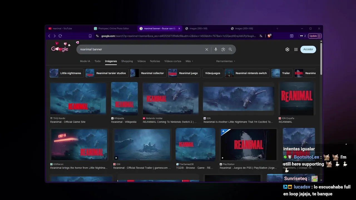Screen dimensions: 356x200
Task: Open the wide IGN whale image thumbnail
Action: [x=238, y=99]
